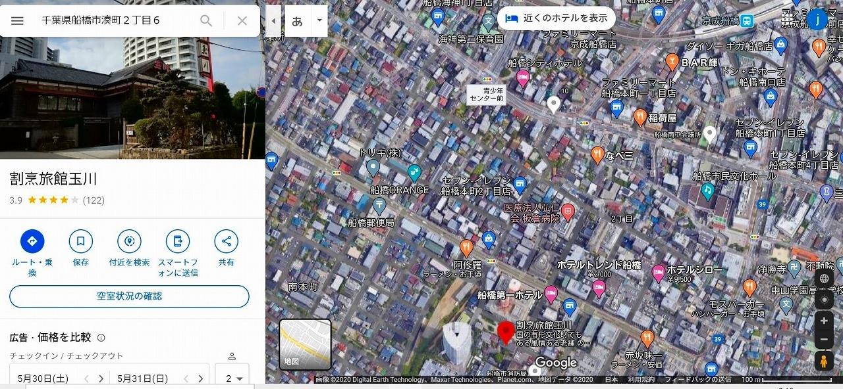Zoom out with the minus button
Screen dimensions: 843x389
point(824,340)
